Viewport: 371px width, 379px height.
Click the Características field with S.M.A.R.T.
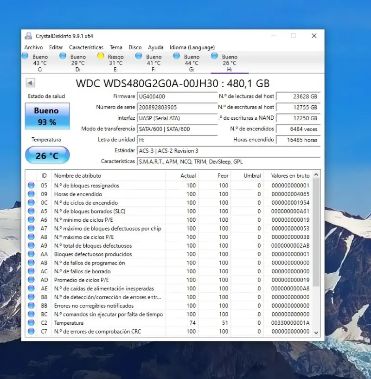tap(229, 162)
